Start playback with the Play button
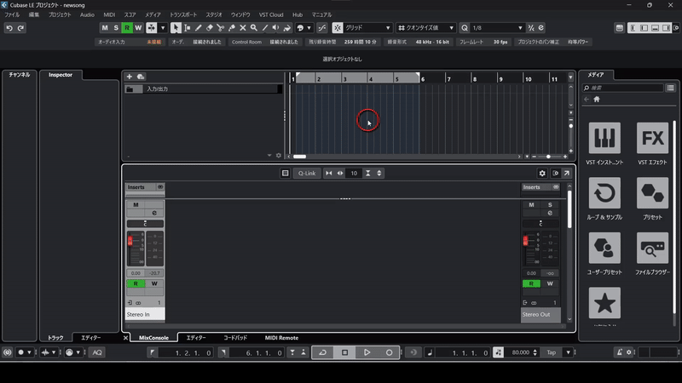 coord(367,352)
